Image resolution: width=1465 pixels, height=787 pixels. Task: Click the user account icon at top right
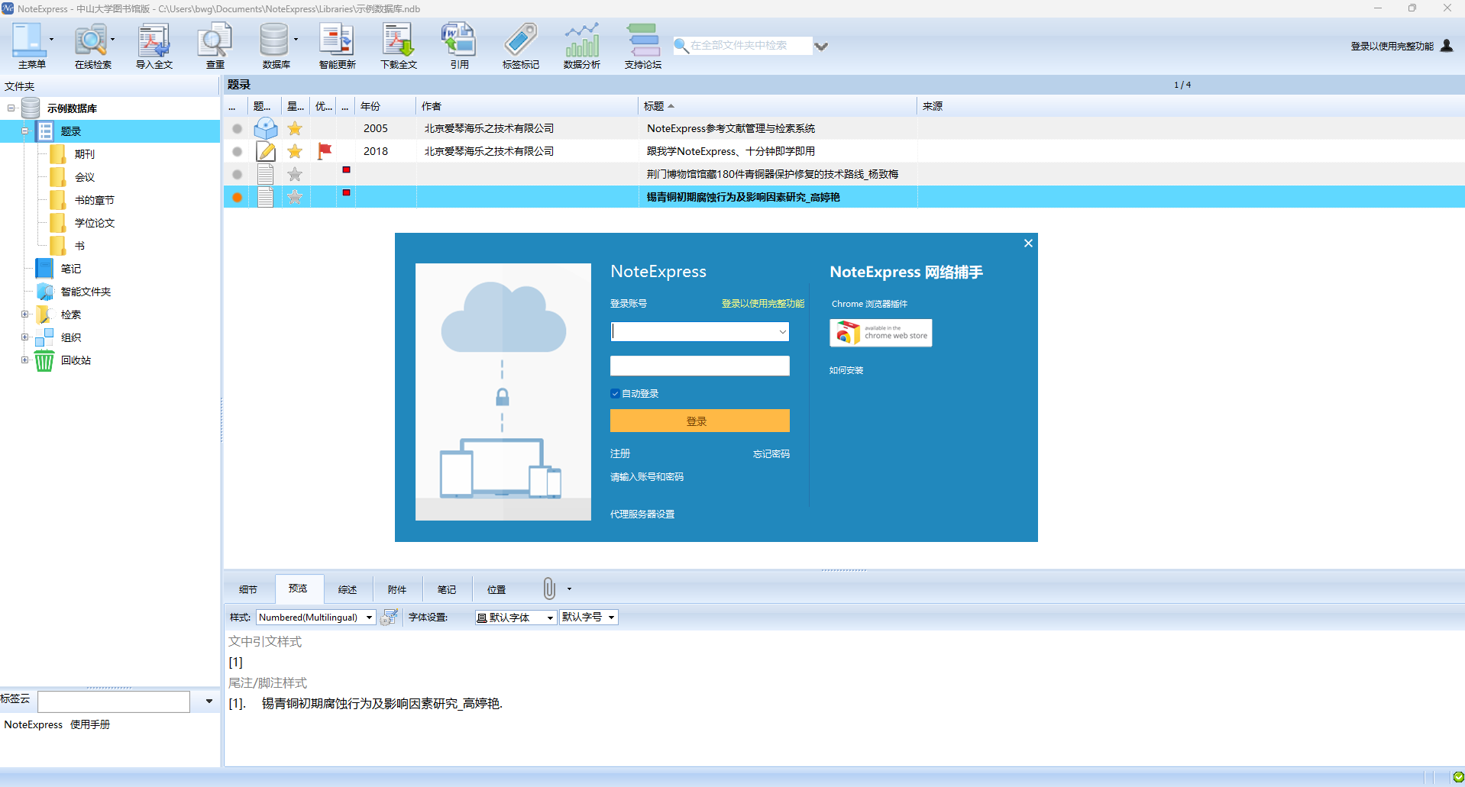(1447, 46)
